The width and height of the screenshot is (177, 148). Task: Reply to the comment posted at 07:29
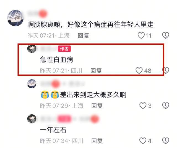click(x=97, y=106)
